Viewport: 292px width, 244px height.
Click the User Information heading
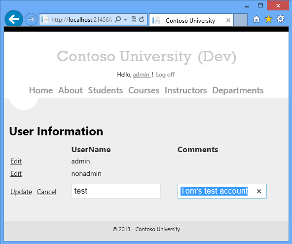pos(56,131)
